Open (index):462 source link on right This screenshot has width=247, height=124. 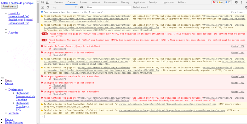point(238,83)
